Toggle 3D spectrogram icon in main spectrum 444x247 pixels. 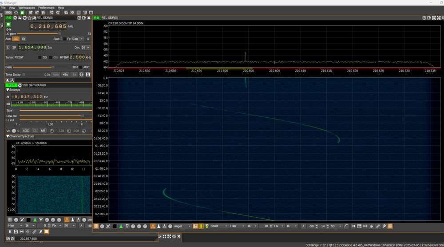[x=207, y=226]
